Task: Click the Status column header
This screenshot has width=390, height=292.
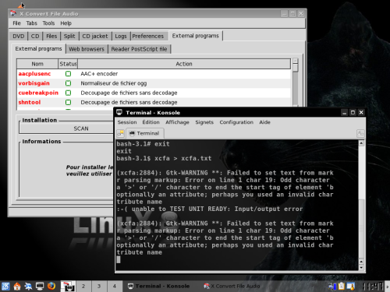Action: (x=68, y=64)
